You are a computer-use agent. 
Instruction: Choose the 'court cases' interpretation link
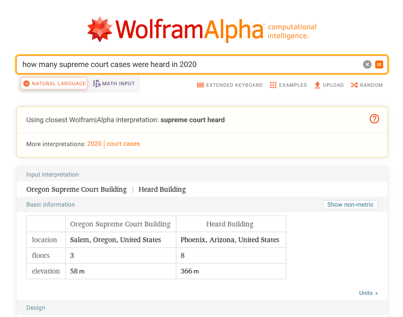point(123,144)
